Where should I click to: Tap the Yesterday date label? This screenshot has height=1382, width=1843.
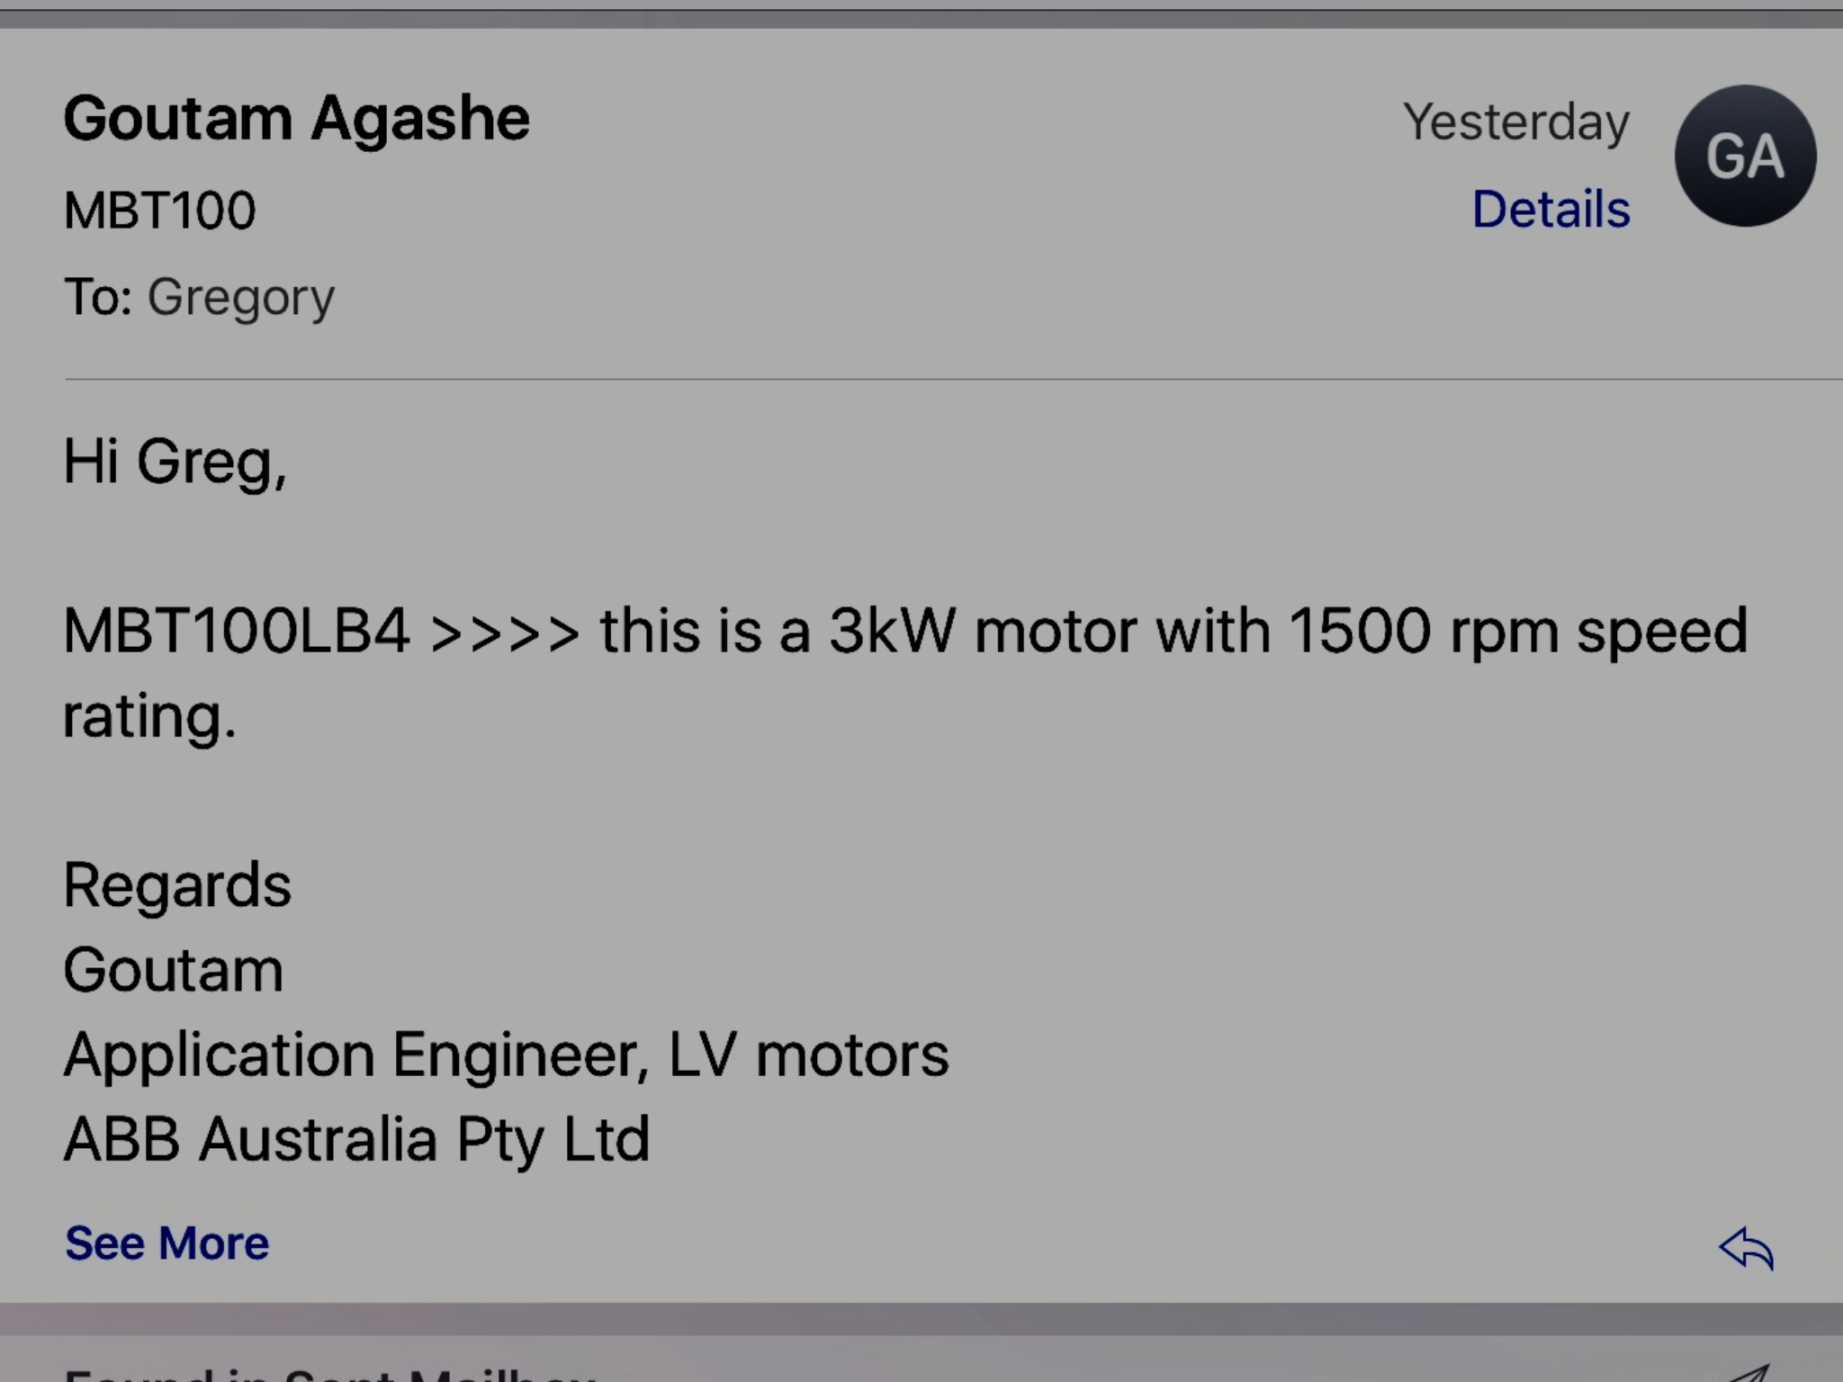[1516, 123]
